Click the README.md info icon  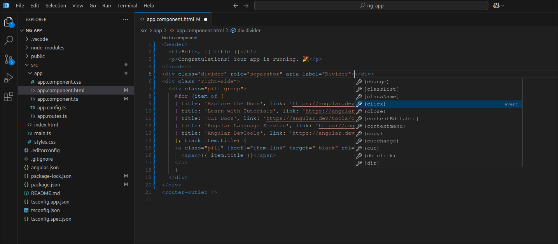click(26, 193)
